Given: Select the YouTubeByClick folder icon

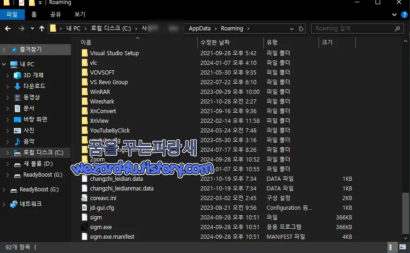Looking at the screenshot, I should click(x=85, y=131).
